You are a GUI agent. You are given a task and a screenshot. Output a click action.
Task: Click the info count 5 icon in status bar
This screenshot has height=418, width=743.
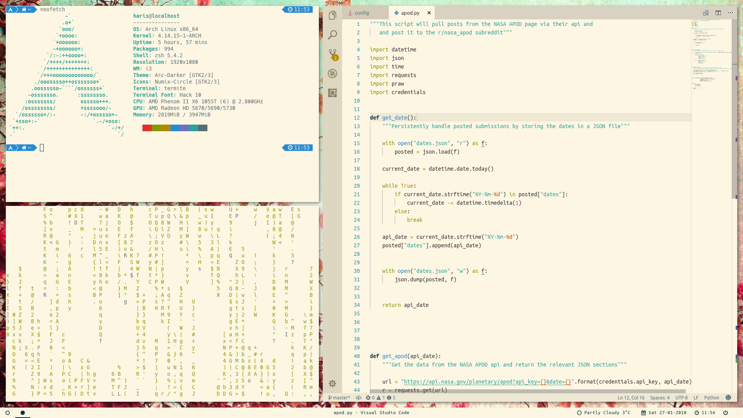click(391, 397)
